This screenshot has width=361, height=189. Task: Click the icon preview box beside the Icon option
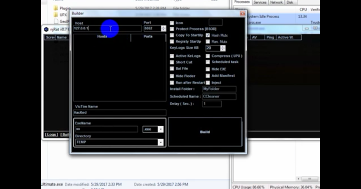point(215,22)
